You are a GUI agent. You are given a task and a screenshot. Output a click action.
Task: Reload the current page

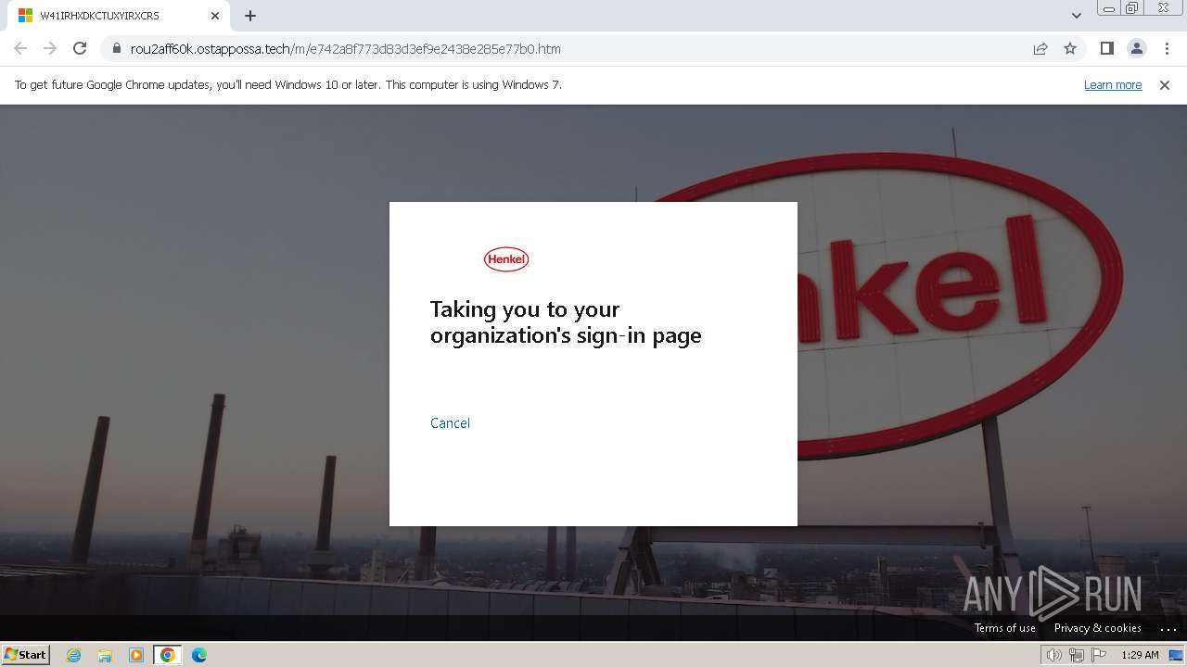pyautogui.click(x=80, y=49)
